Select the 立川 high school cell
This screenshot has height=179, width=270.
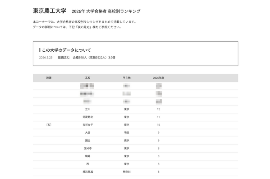click(88, 109)
